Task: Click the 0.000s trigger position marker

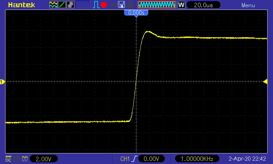Action: click(136, 13)
